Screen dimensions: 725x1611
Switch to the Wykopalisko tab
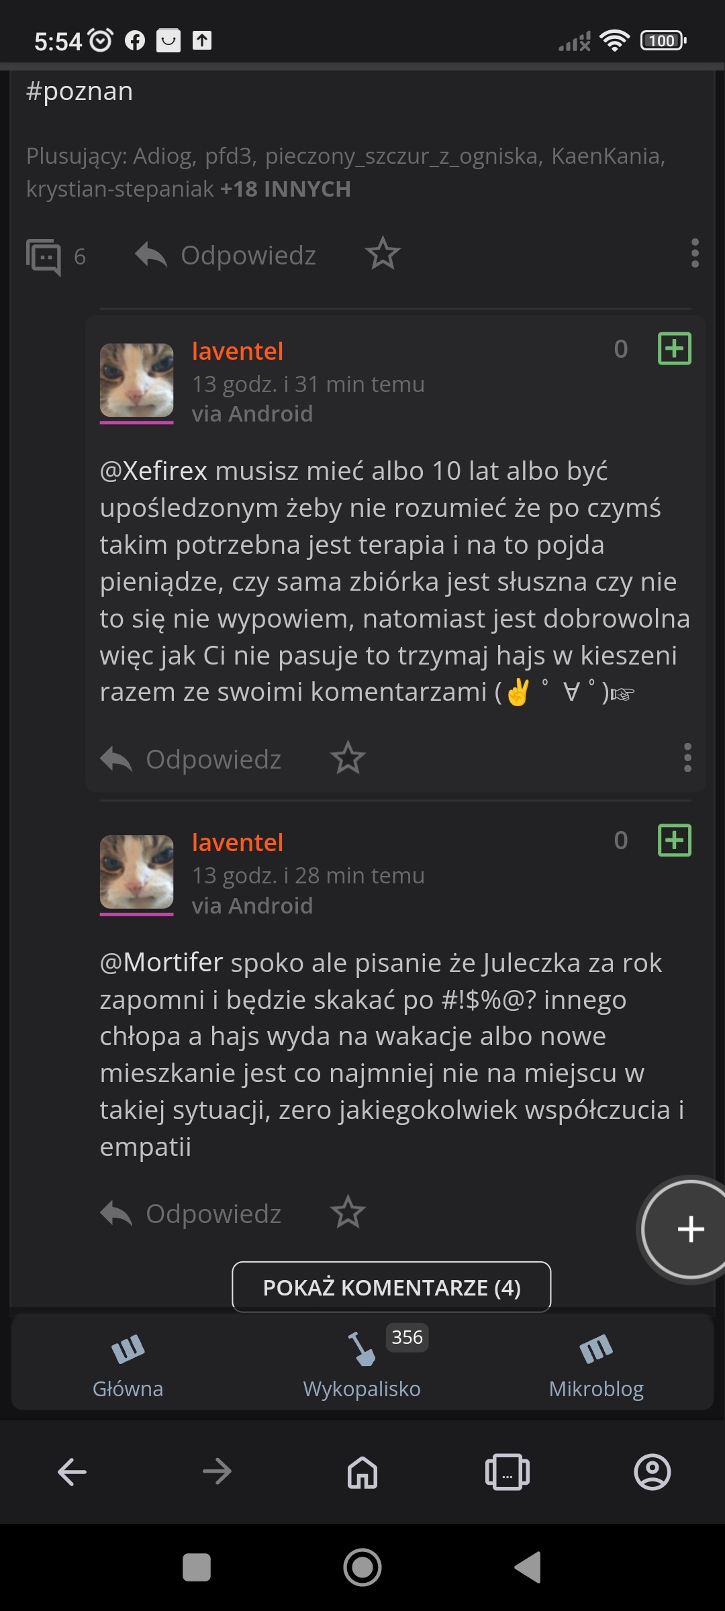(362, 1363)
